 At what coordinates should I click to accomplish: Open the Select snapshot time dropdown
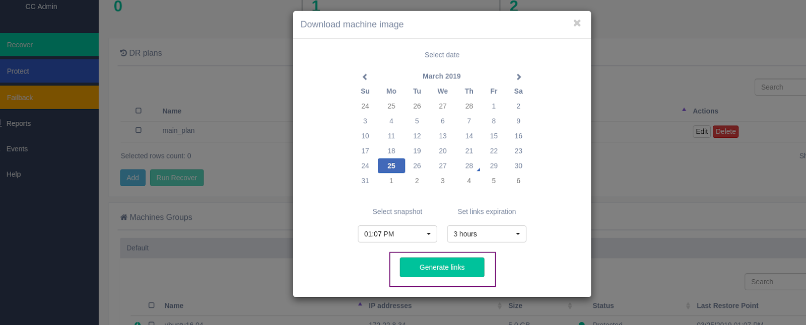click(397, 234)
